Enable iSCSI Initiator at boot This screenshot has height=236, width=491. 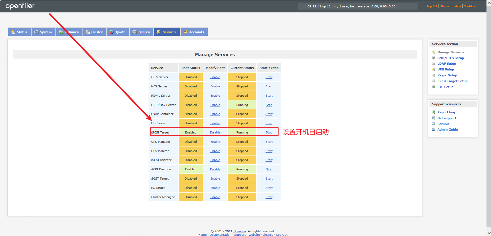[215, 160]
